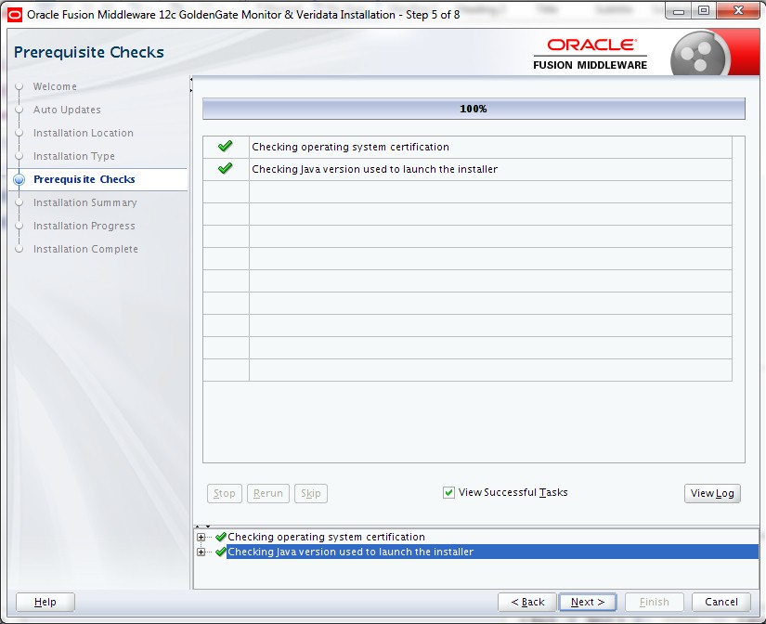Click the grey sphere graphic in banner

pos(700,54)
